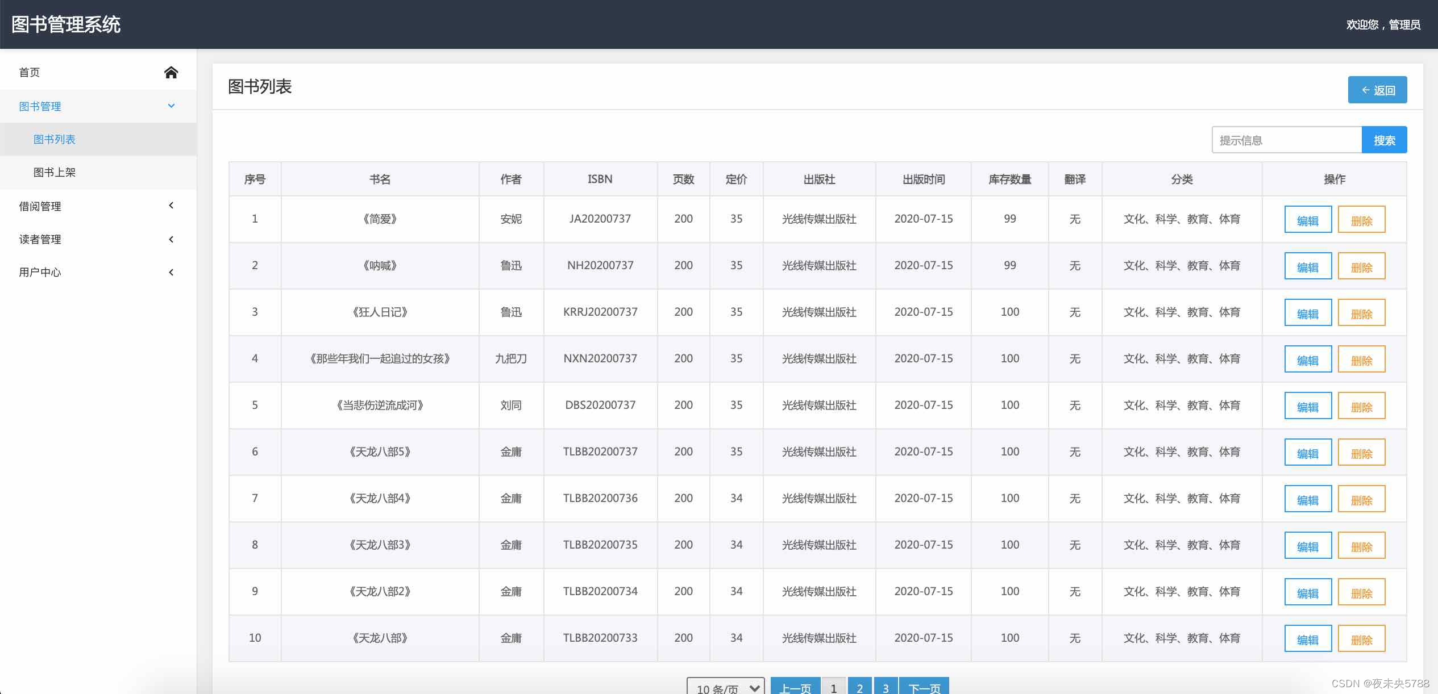Click the ISBN cell KRRJ20200737
Image resolution: width=1438 pixels, height=694 pixels.
click(600, 312)
